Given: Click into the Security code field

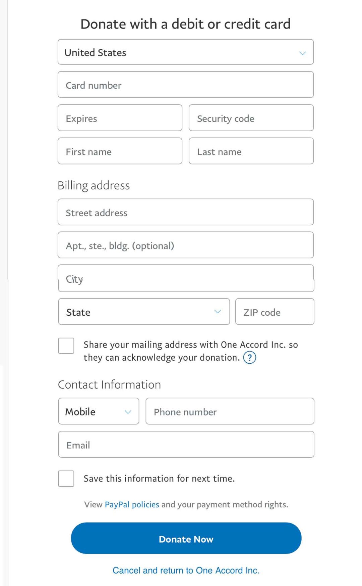Looking at the screenshot, I should click(x=251, y=118).
